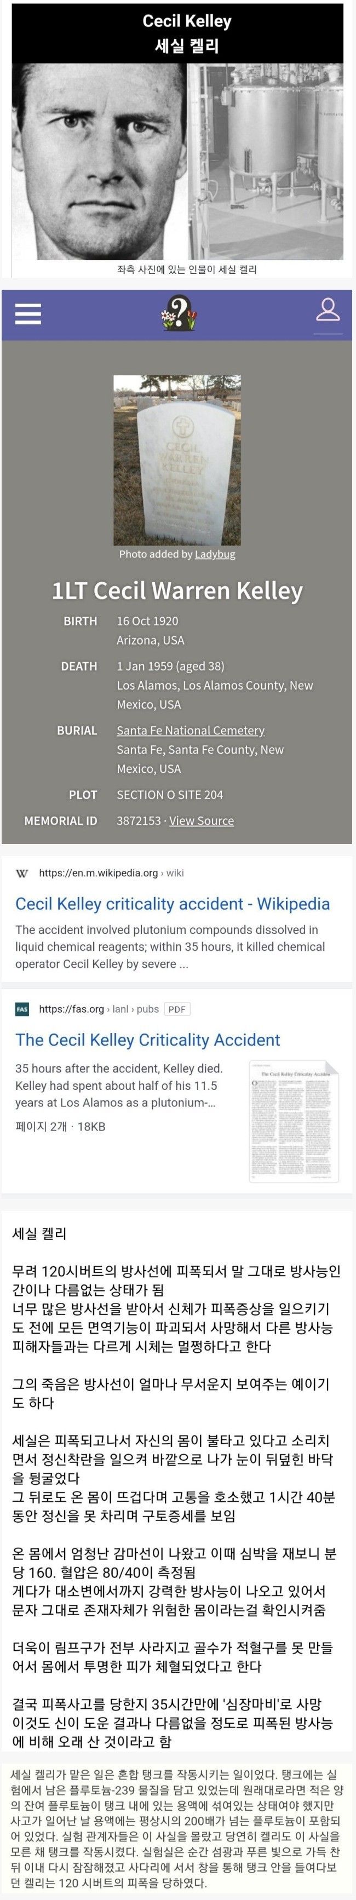Open the Ladybug contributor link
The image size is (356, 1900).
coord(215,554)
